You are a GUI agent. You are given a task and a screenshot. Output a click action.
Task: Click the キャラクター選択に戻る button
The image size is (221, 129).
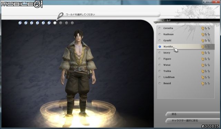193,121
